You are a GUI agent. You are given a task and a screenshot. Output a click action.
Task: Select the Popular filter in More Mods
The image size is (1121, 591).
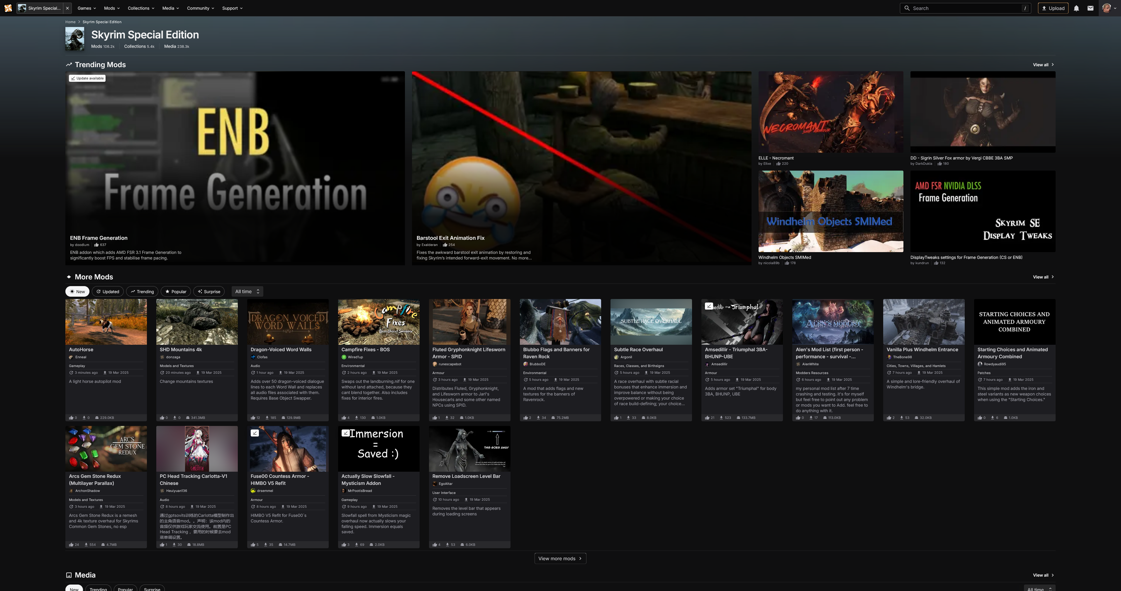tap(175, 292)
